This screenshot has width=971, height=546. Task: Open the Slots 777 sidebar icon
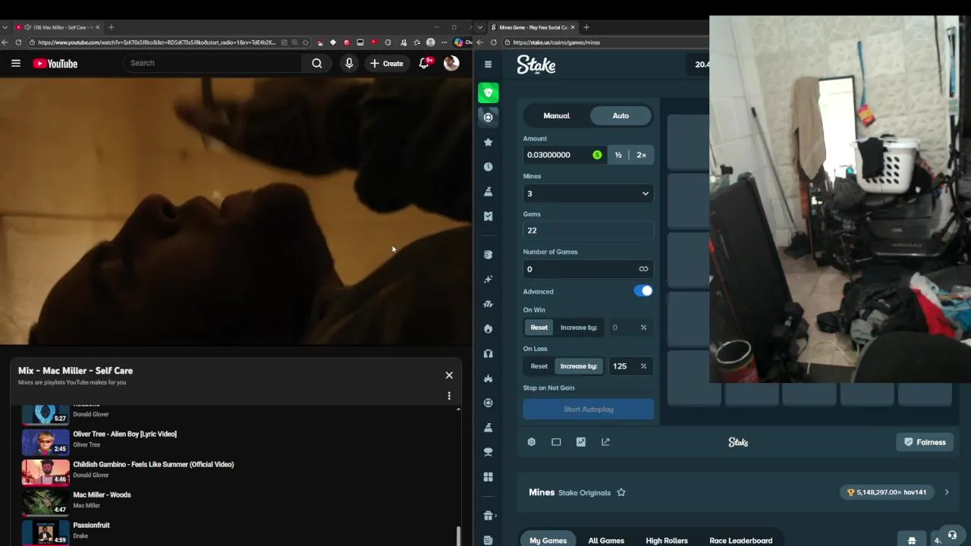pyautogui.click(x=489, y=304)
